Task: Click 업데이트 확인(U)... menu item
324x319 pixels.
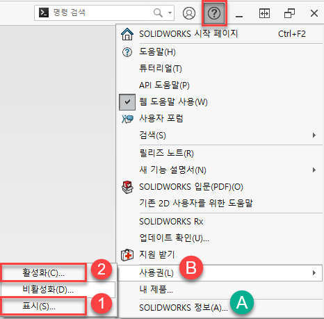Action: pos(175,238)
